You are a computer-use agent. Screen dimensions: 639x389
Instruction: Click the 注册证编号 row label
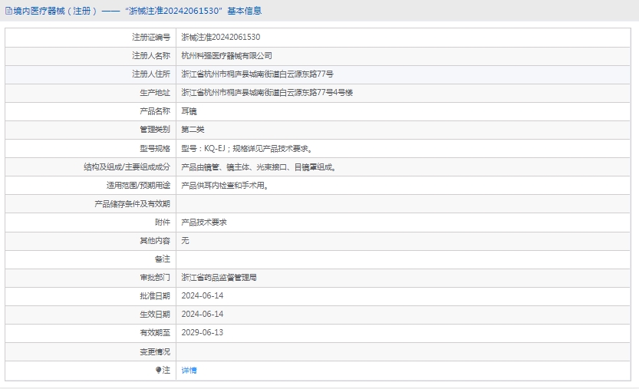point(150,37)
